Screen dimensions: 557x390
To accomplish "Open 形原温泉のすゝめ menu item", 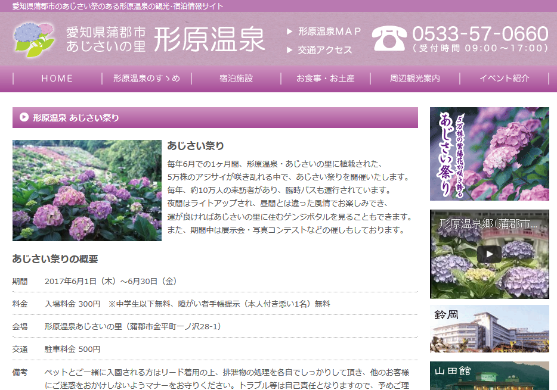I will click(146, 79).
